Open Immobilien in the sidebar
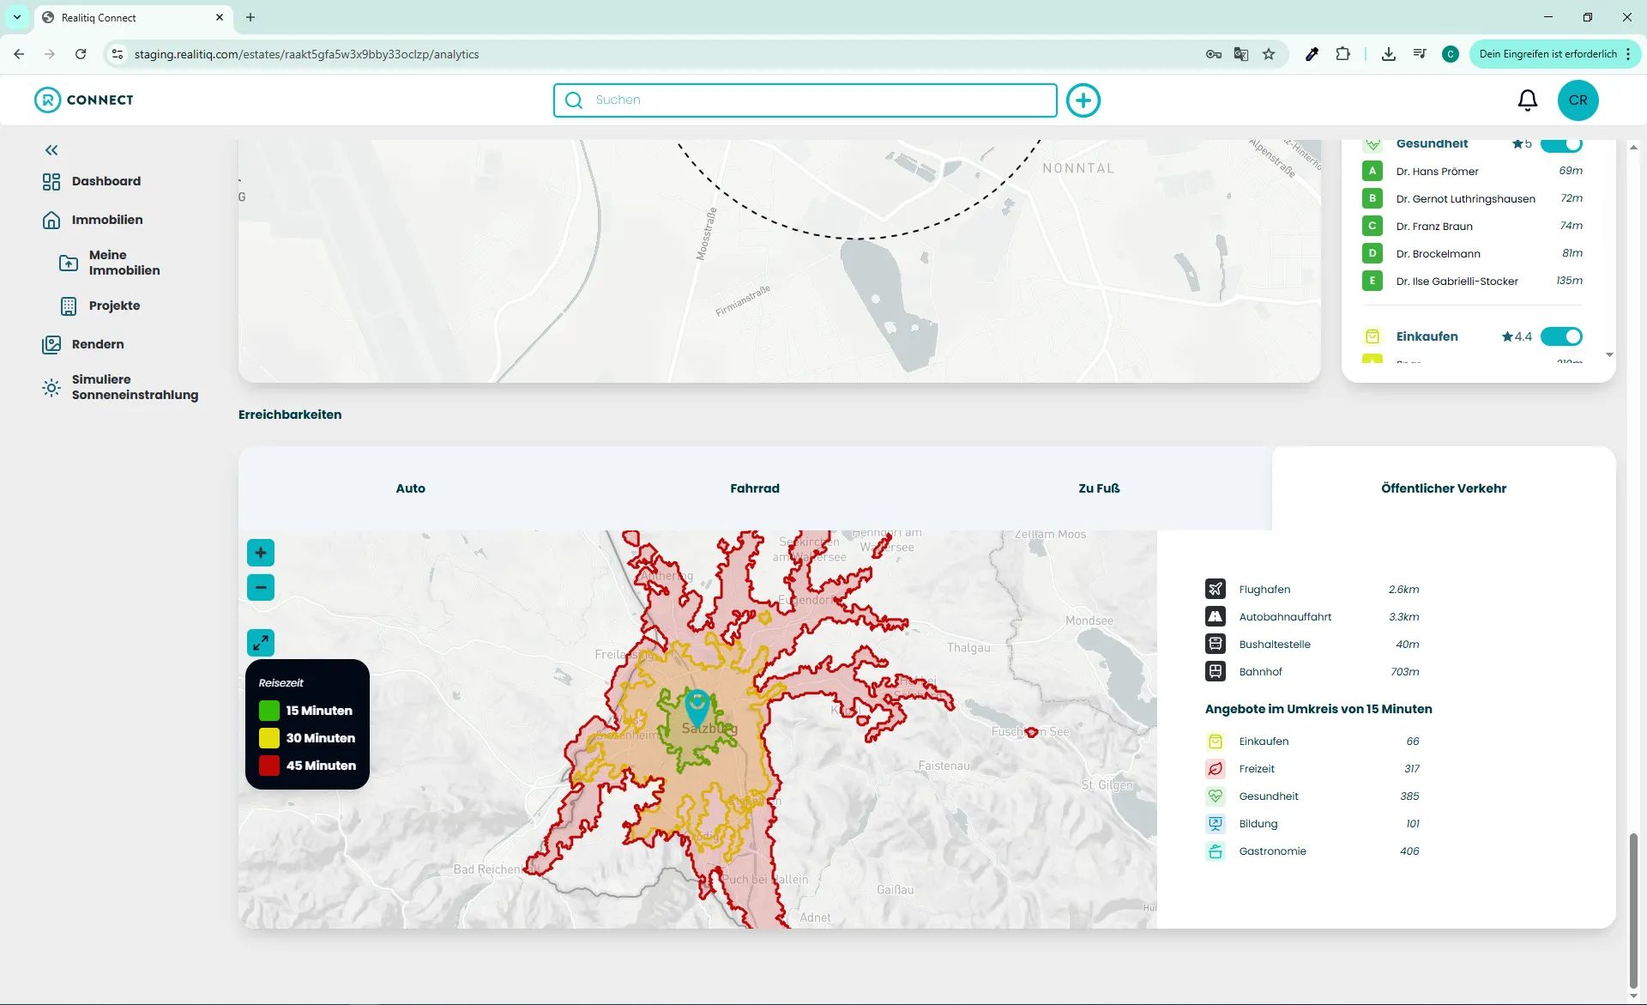1647x1005 pixels. [107, 220]
